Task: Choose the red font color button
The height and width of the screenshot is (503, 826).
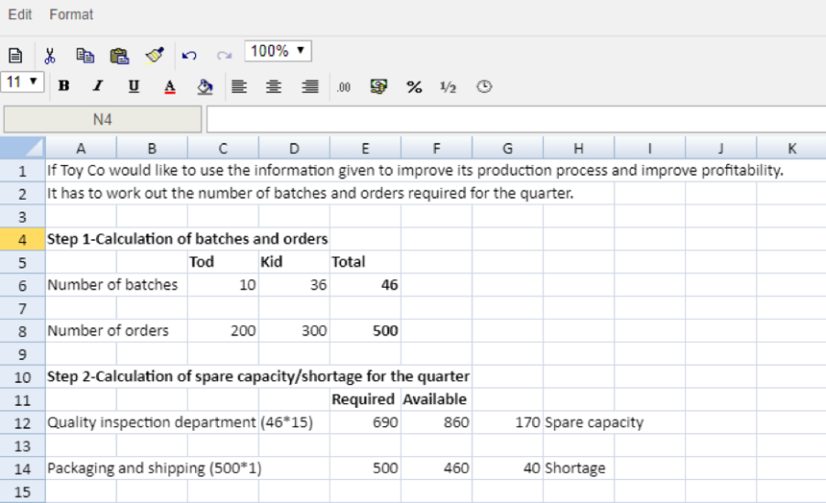Action: point(169,87)
